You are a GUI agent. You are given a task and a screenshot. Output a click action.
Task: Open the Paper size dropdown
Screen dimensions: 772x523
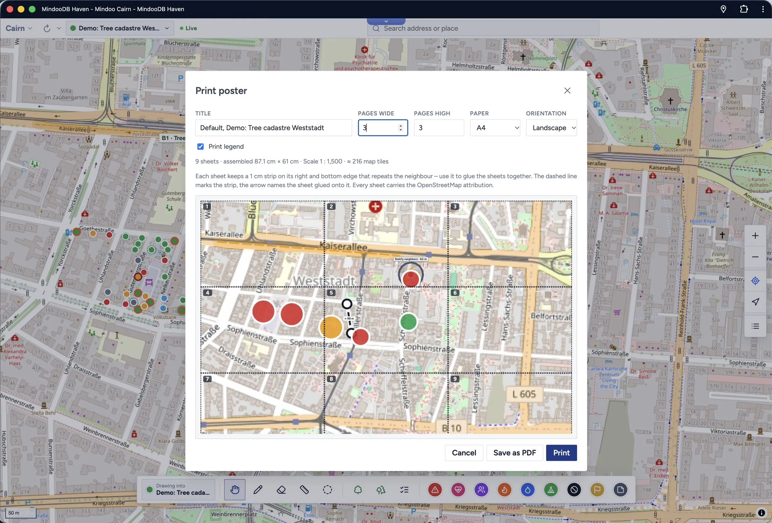495,128
